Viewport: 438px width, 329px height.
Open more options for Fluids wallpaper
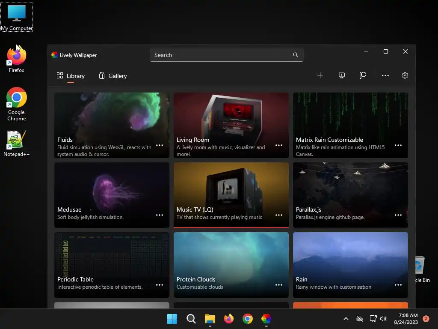160,145
